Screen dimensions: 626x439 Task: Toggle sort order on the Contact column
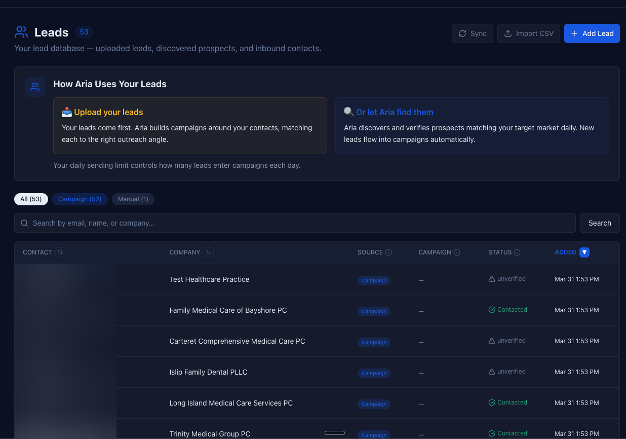[x=60, y=252]
